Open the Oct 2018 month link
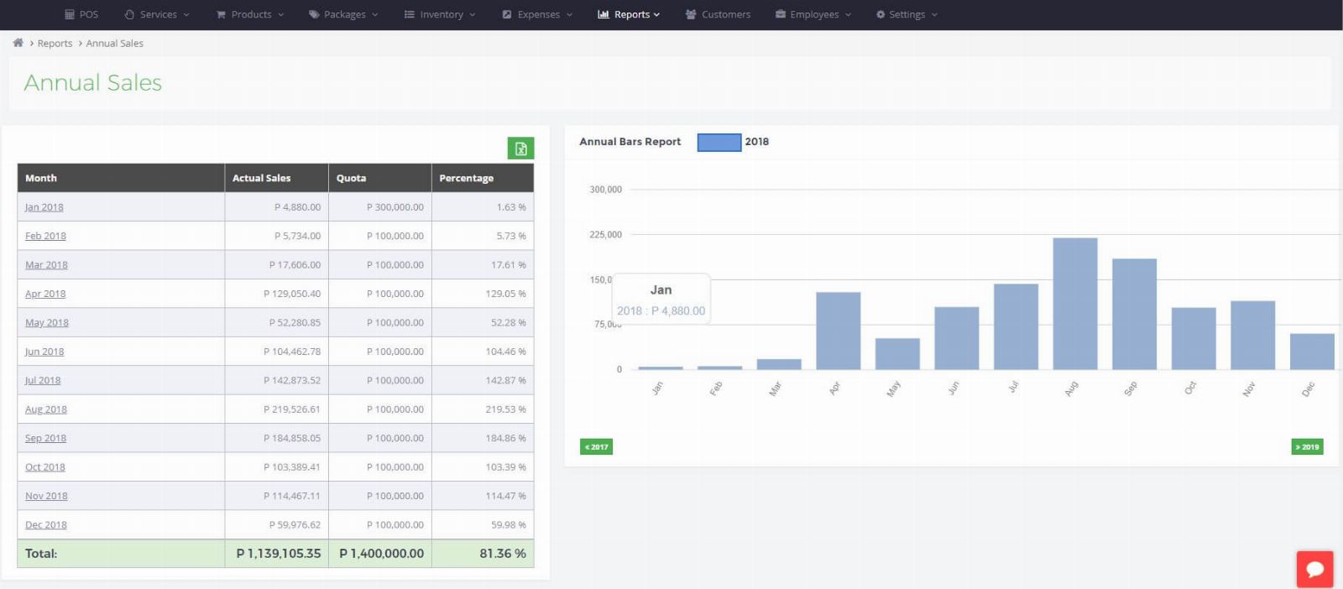The width and height of the screenshot is (1343, 589). pos(45,467)
